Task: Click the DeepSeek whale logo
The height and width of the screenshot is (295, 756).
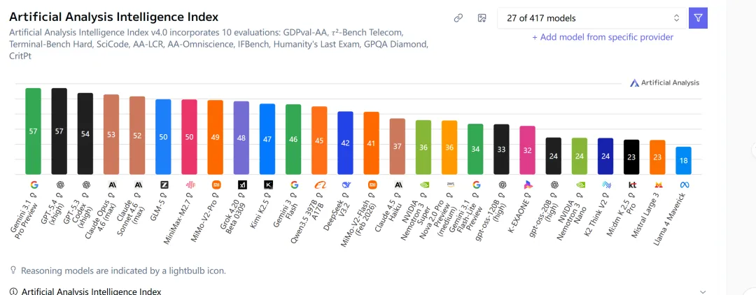Action: coord(345,185)
